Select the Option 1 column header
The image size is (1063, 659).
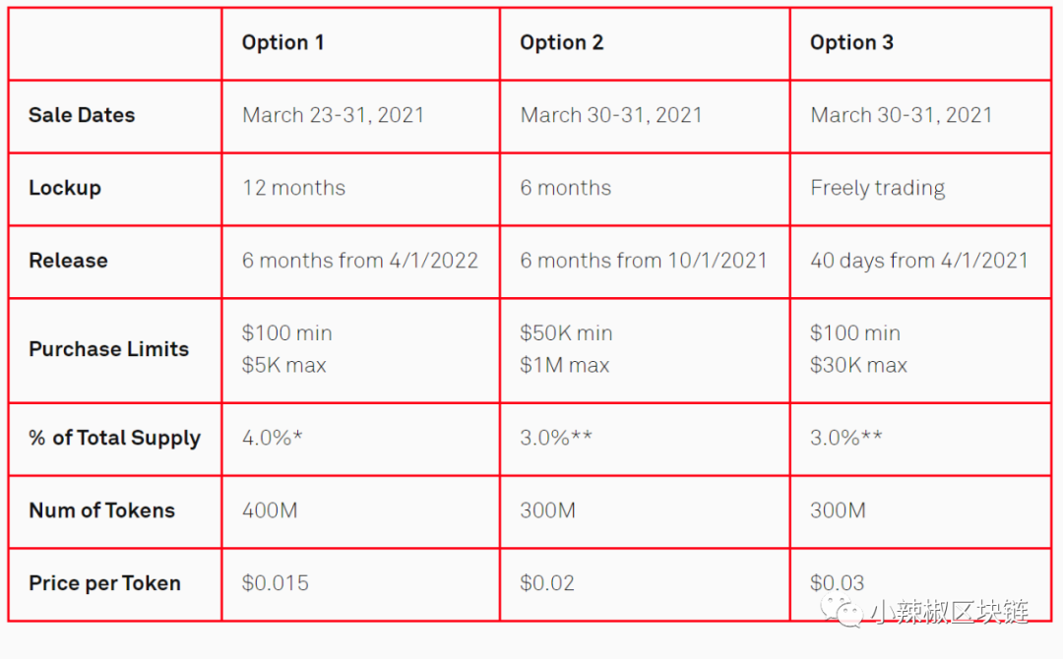282,42
